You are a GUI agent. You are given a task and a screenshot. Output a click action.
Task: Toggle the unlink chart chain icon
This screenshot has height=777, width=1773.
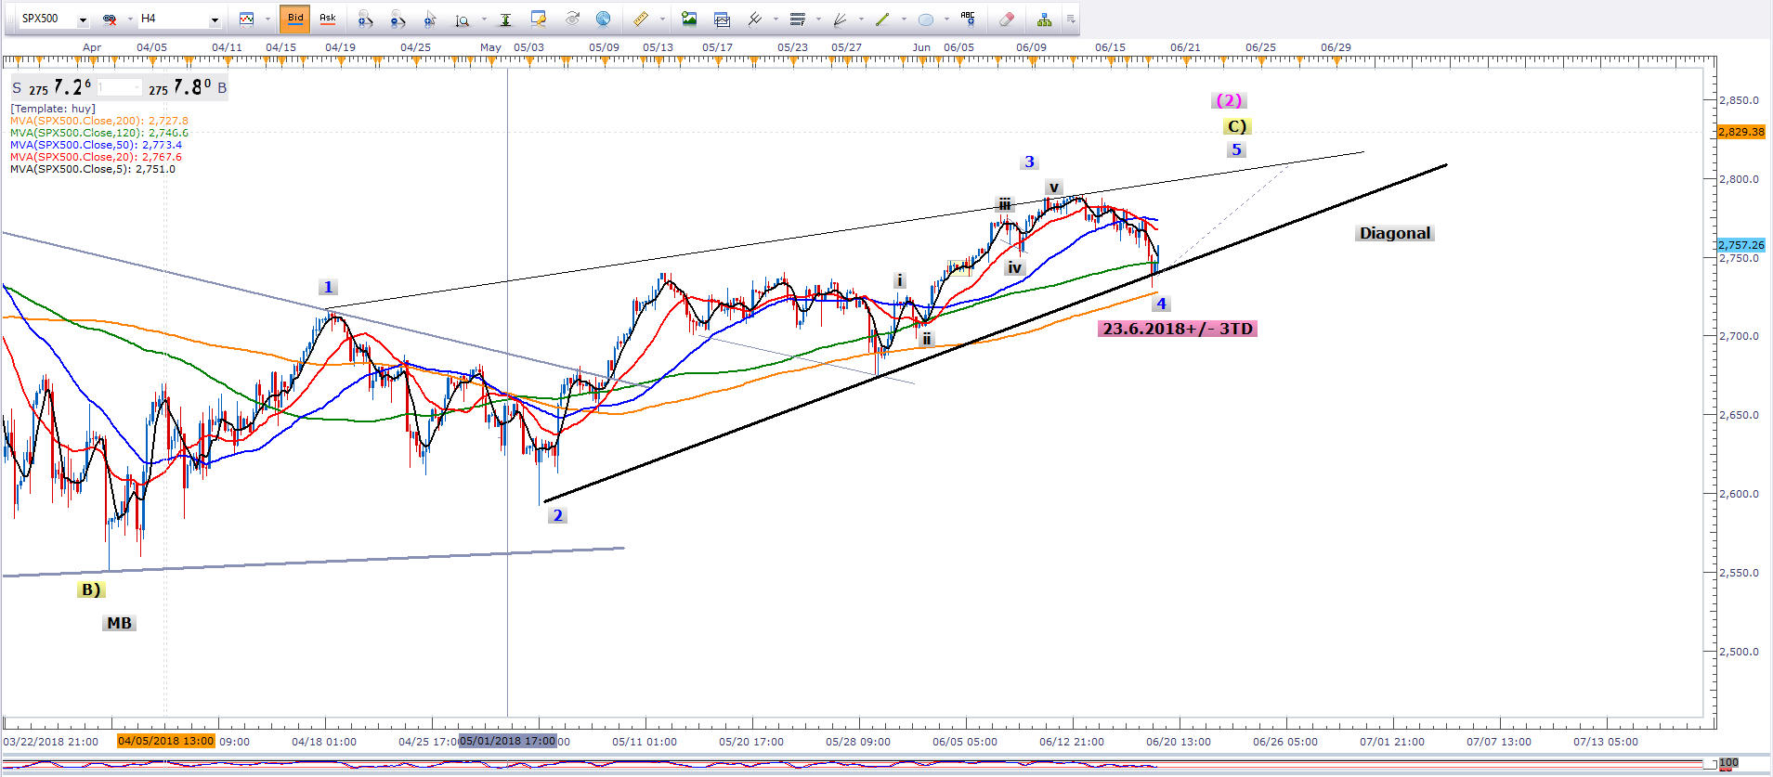click(x=110, y=19)
